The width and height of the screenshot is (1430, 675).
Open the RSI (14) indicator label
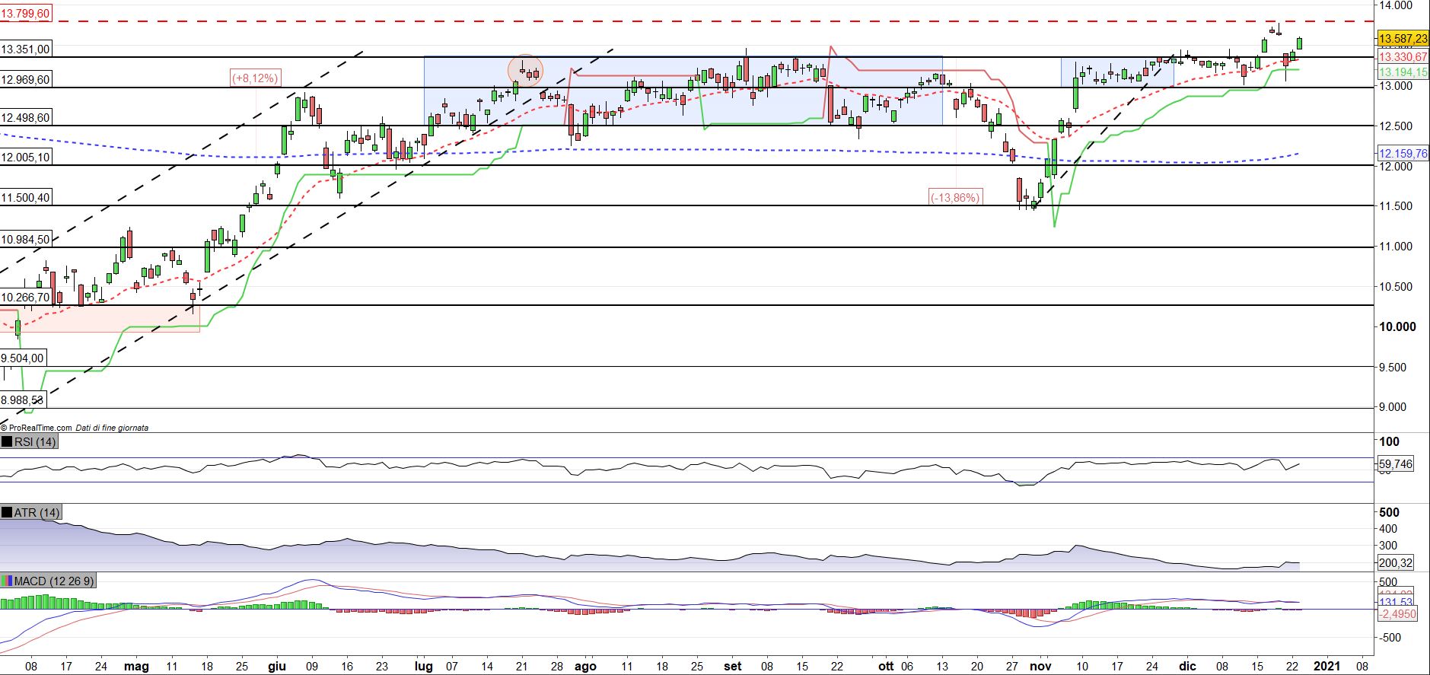[35, 442]
